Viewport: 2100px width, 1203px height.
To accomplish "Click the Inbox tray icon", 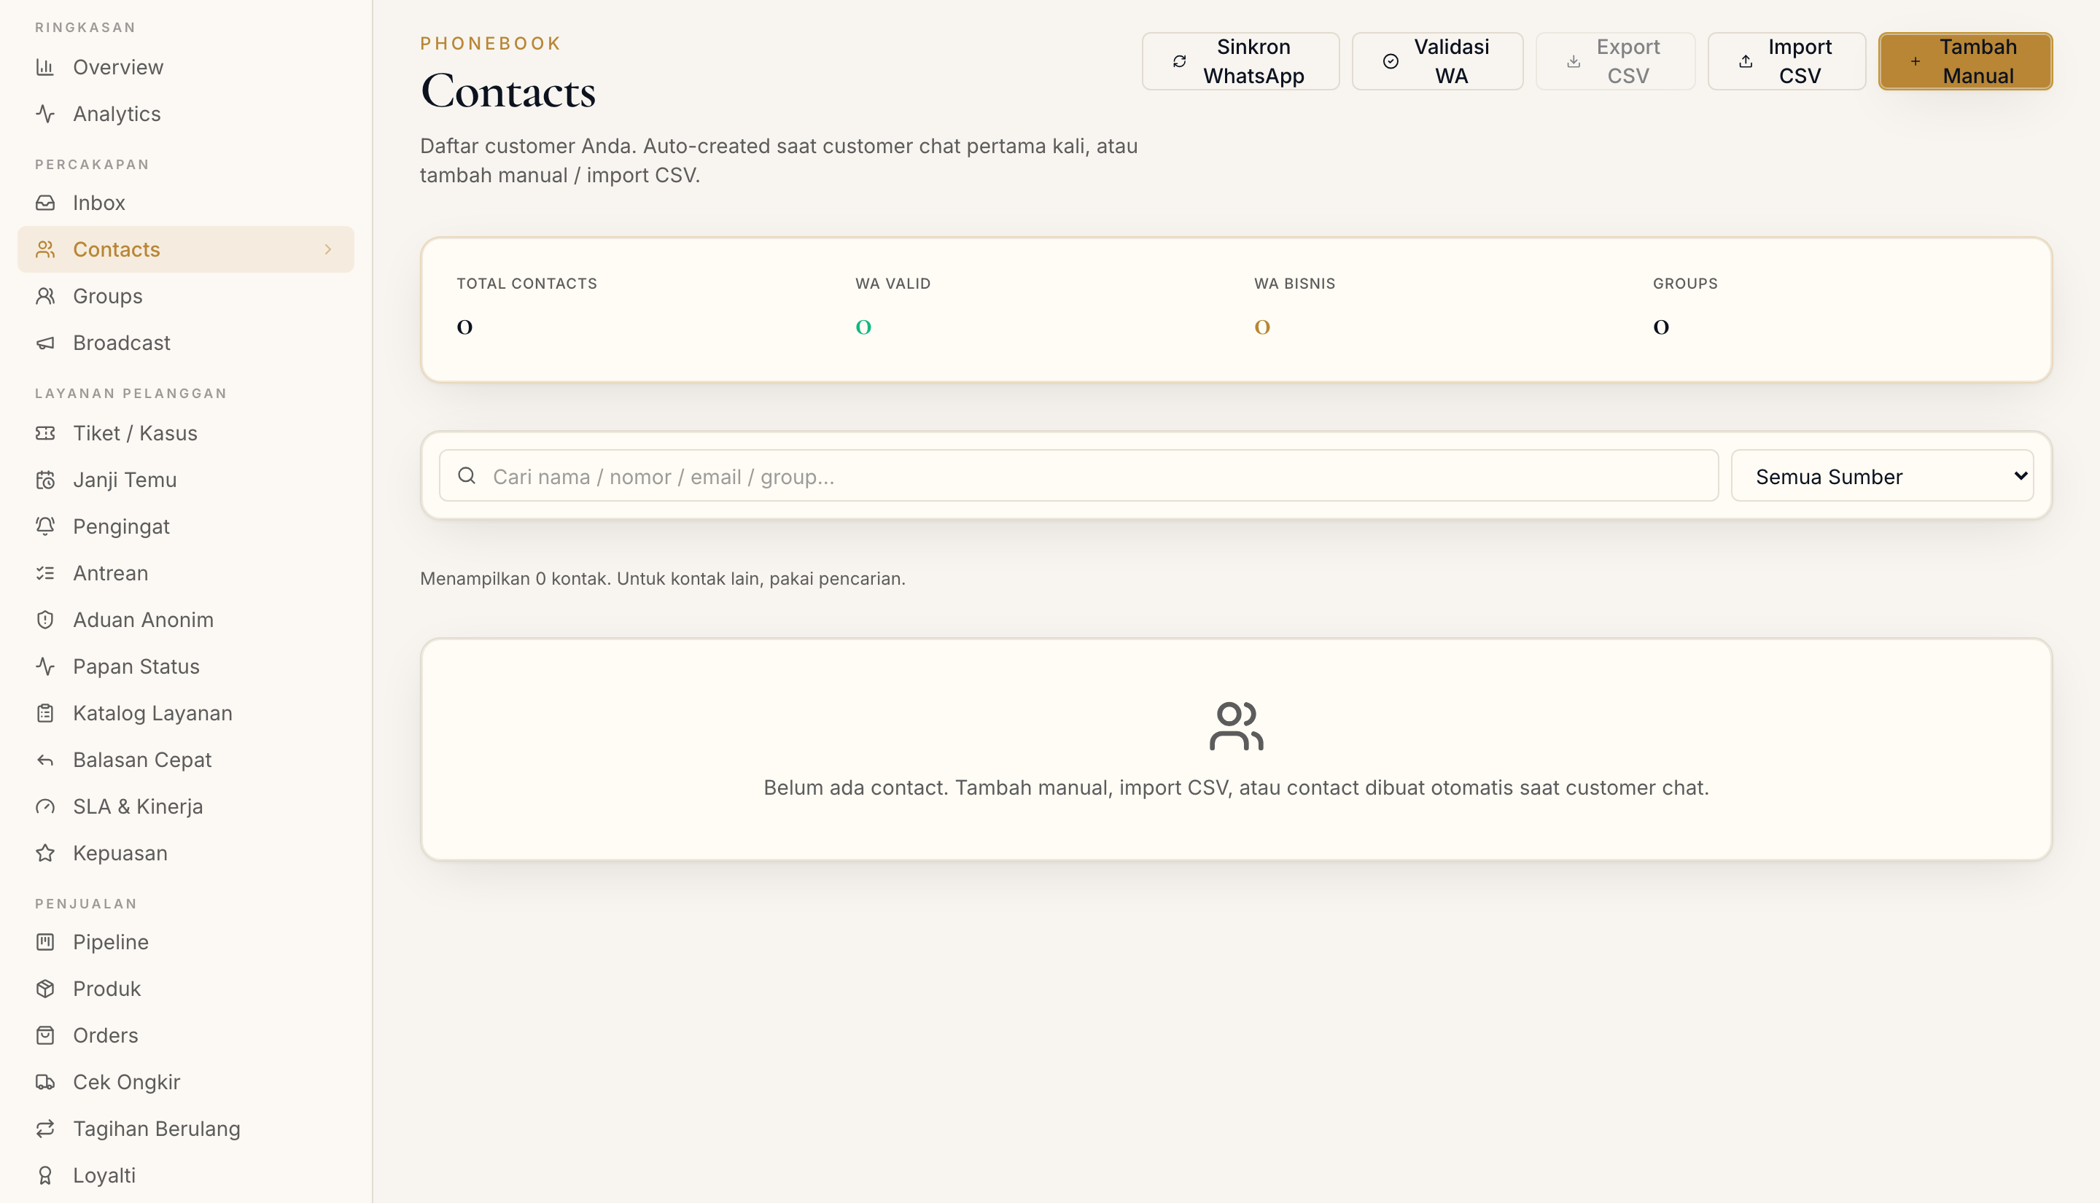I will pos(45,203).
